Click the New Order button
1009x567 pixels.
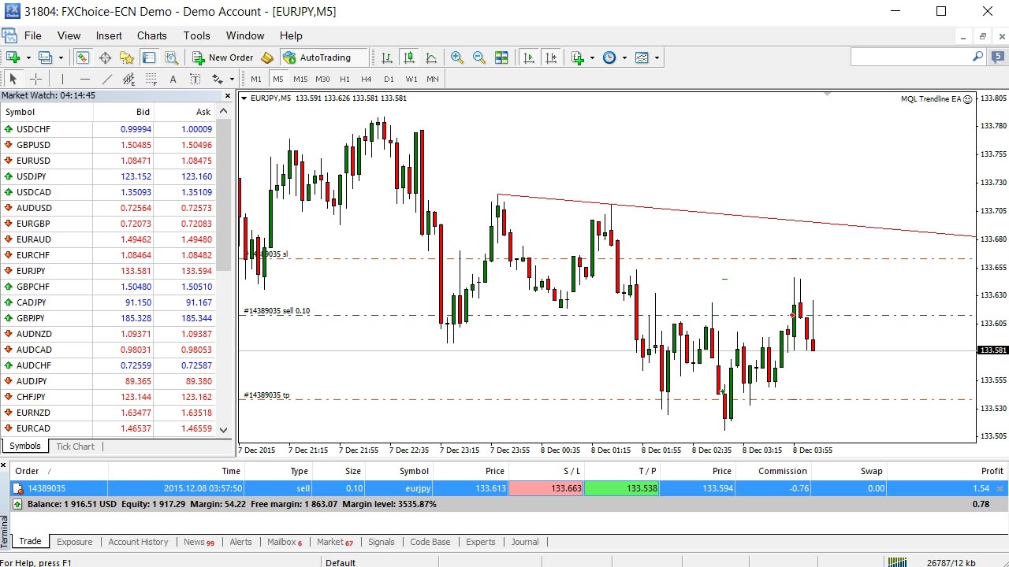click(223, 57)
